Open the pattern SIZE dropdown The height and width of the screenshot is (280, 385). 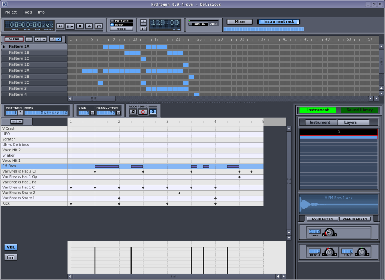92,113
